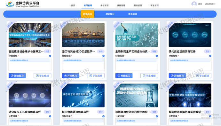Click the teacher avatar icon
Screen dimensions: 221x126
pyautogui.click(x=194, y=4)
